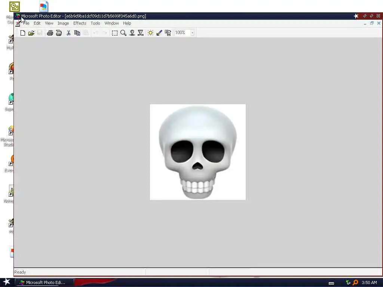Click the orange magnifier tray icon
This screenshot has width=383, height=287.
coord(355,283)
